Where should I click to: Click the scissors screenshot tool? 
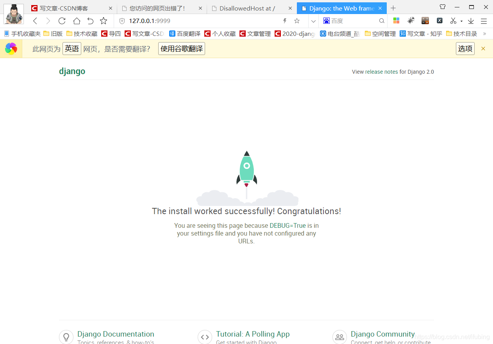453,21
